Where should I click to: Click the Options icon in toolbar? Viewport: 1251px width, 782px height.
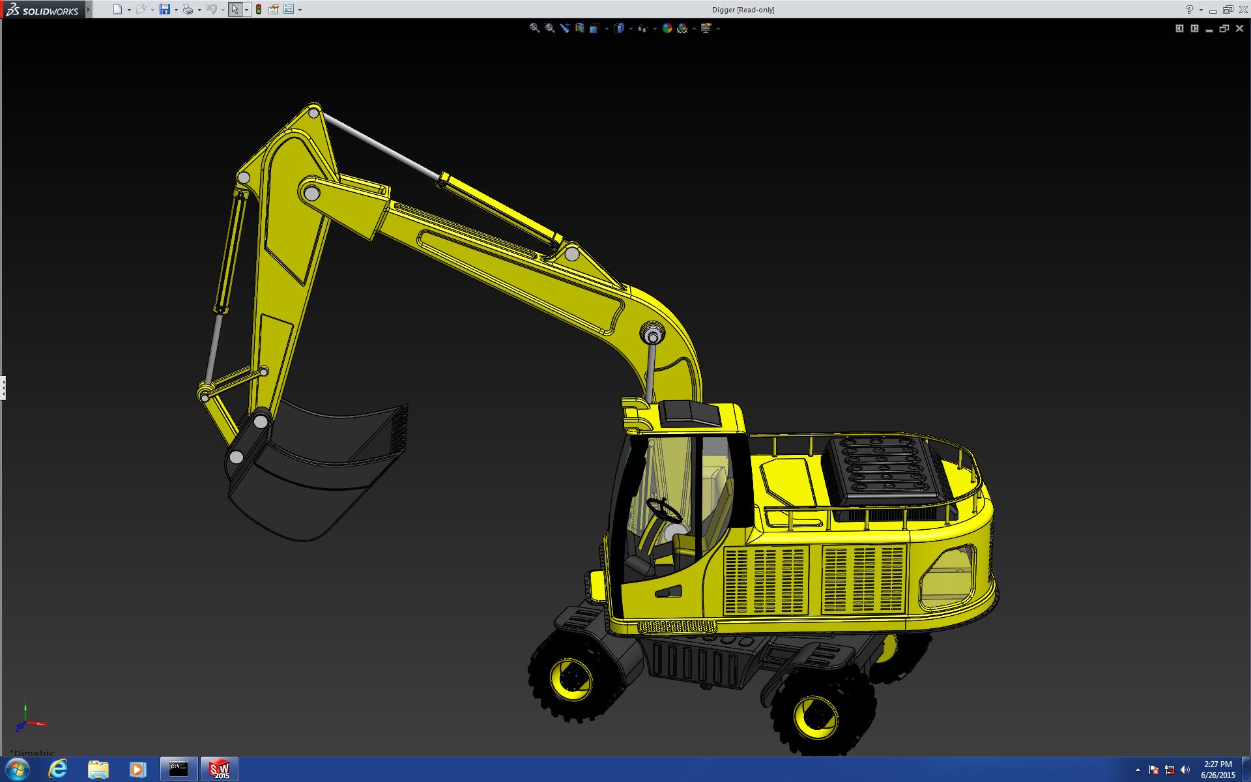289,9
